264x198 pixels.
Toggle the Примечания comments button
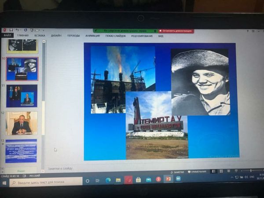(198, 172)
